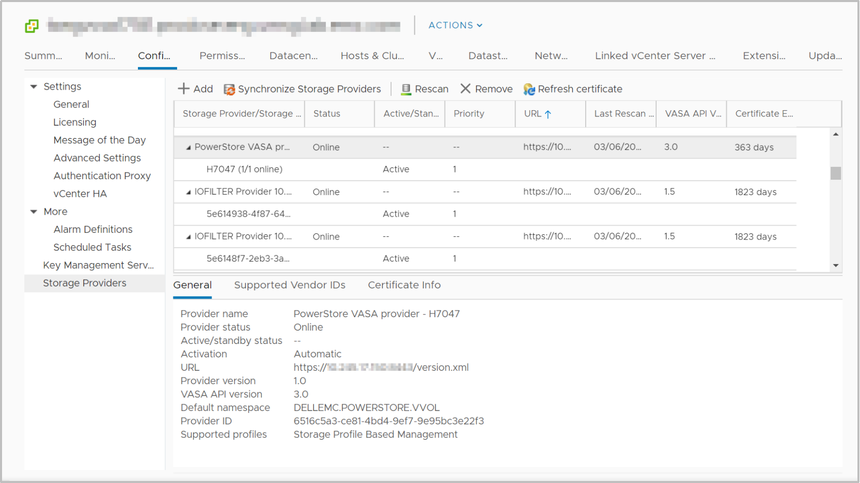Click the Provider ID value text
Viewport: 860px width, 483px height.
pyautogui.click(x=389, y=421)
